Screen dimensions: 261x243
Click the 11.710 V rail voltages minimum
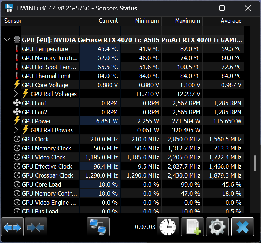[147, 94]
